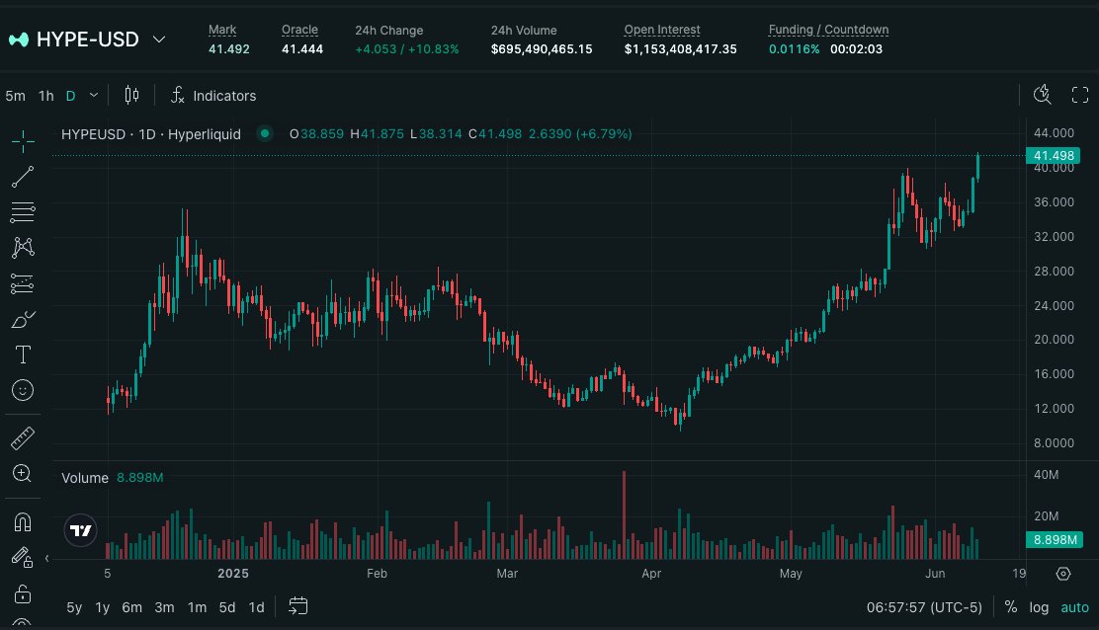Toggle the magnet snapping mode
Screen dimensions: 1099x630
[x=23, y=522]
